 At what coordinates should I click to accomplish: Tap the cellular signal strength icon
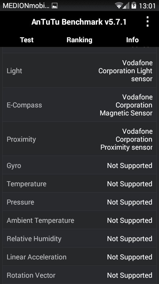[126, 5]
